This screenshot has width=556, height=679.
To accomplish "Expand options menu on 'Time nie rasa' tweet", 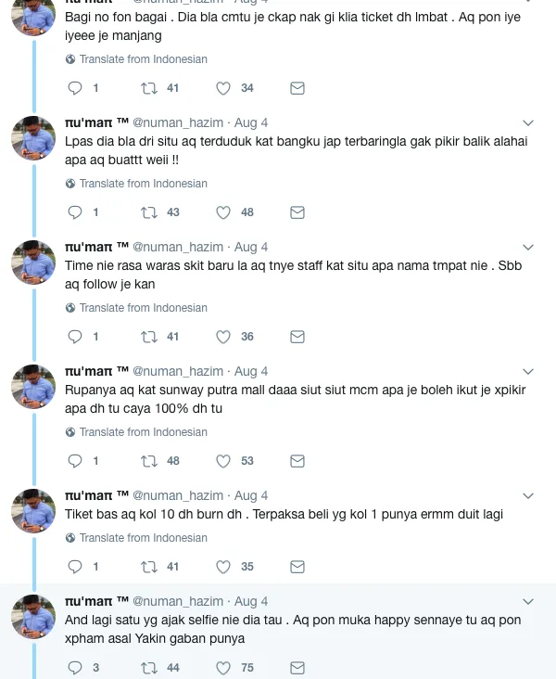I will point(528,248).
